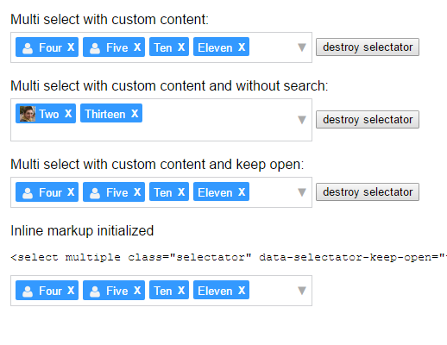Remove Five tag in keep open select
This screenshot has height=345, width=447.
click(137, 192)
